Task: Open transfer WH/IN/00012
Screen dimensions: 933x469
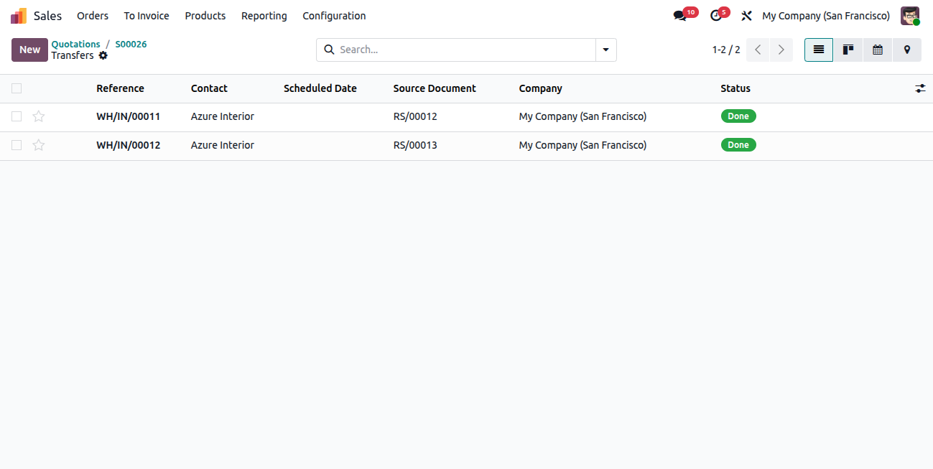Action: pyautogui.click(x=129, y=145)
